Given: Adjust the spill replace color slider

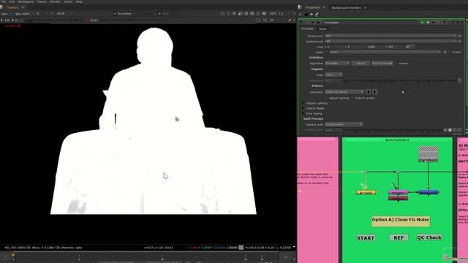Looking at the screenshot, I should [393, 130].
